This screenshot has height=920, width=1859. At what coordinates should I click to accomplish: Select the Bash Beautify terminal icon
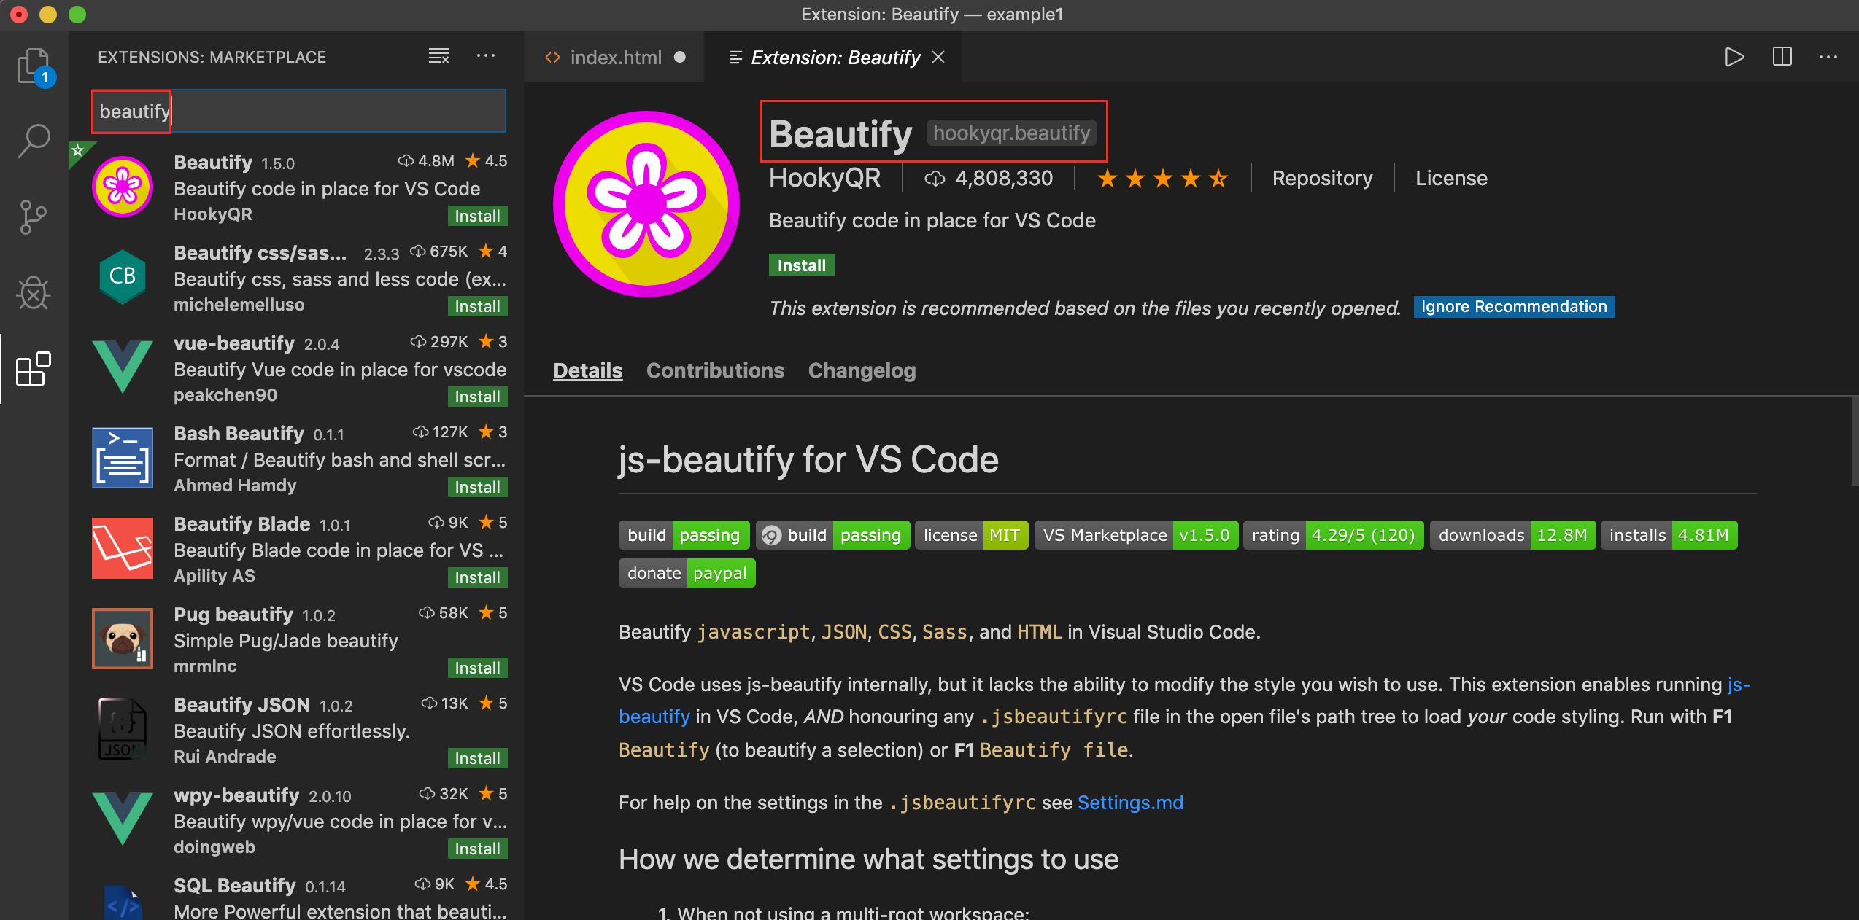(x=123, y=458)
